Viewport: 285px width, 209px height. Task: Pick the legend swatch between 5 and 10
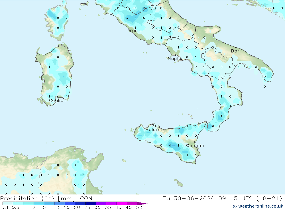click(x=49, y=203)
